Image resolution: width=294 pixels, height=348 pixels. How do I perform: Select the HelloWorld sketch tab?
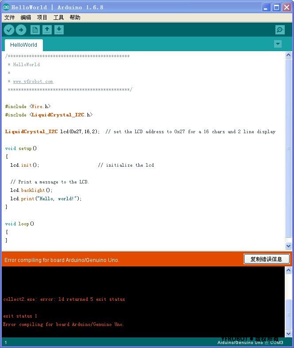[24, 45]
